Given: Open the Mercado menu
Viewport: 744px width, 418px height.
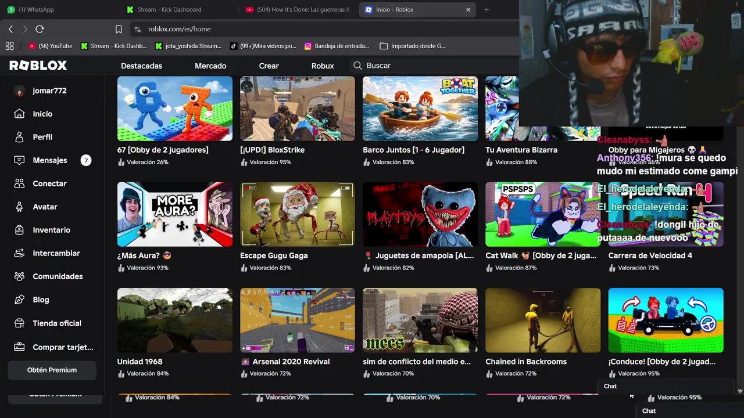Looking at the screenshot, I should [x=210, y=66].
